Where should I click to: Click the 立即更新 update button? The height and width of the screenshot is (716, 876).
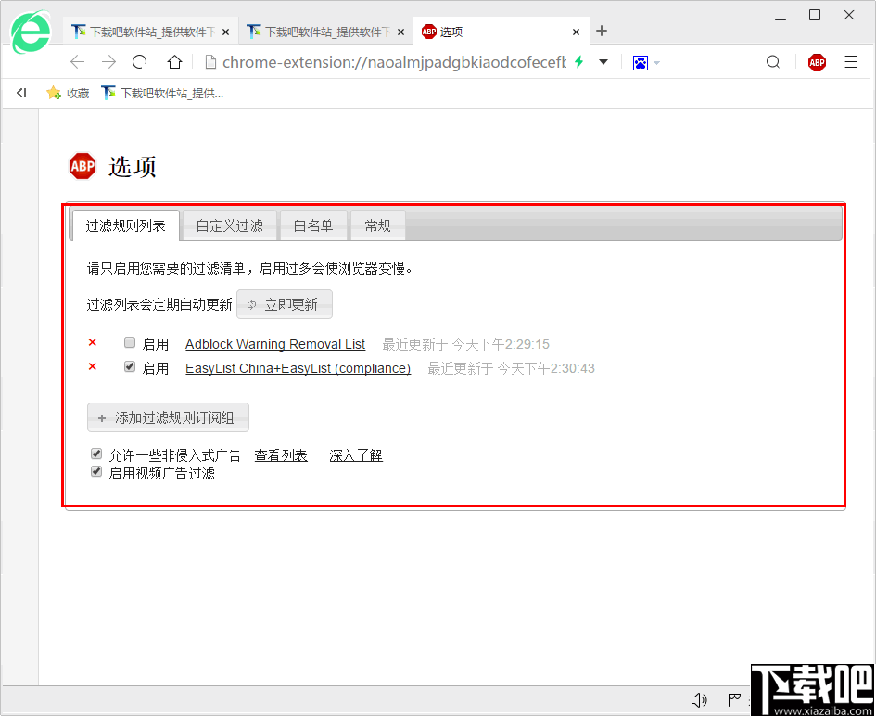pyautogui.click(x=285, y=304)
